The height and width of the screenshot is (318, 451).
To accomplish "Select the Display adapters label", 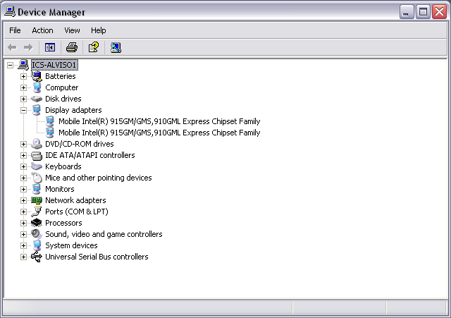I will pos(73,110).
